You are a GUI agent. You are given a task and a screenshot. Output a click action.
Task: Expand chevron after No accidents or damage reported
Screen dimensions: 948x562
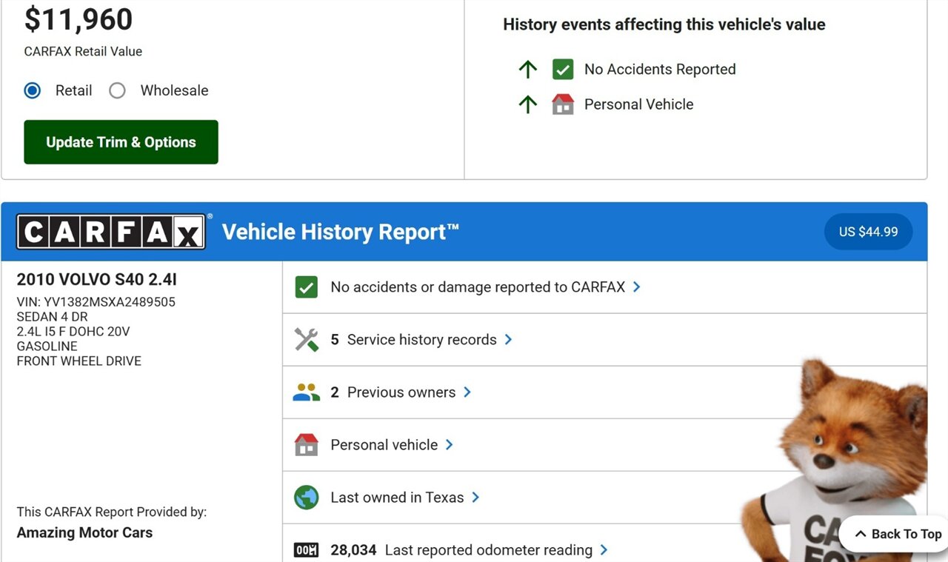637,287
